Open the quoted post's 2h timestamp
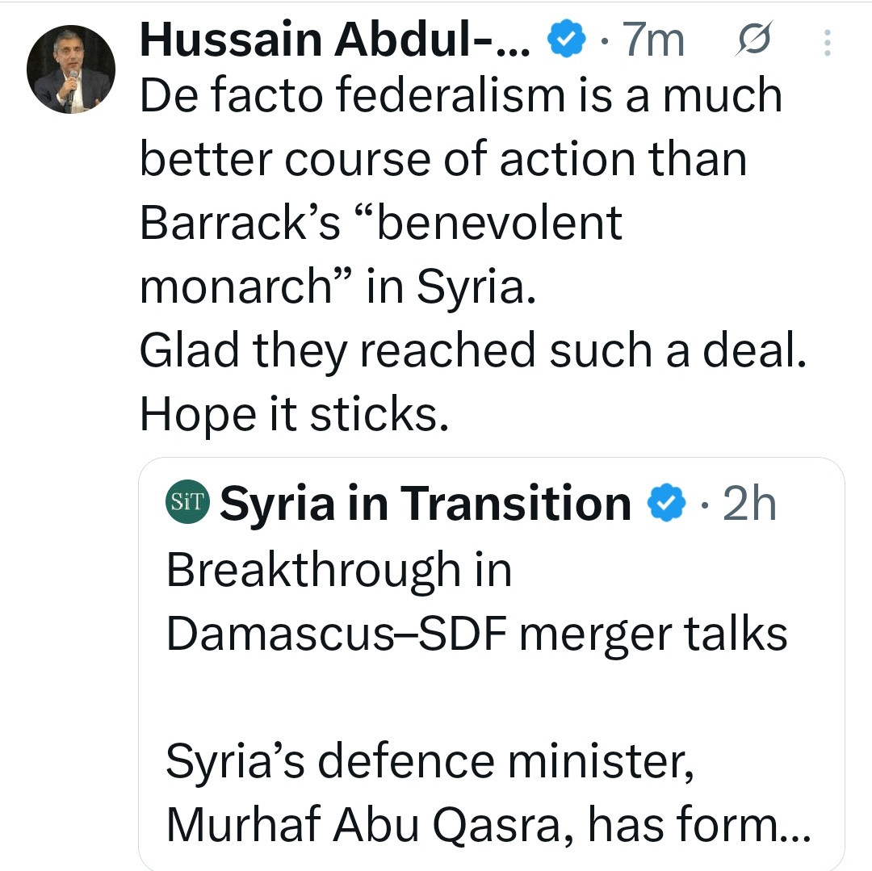Viewport: 872px width, 871px height. point(749,502)
